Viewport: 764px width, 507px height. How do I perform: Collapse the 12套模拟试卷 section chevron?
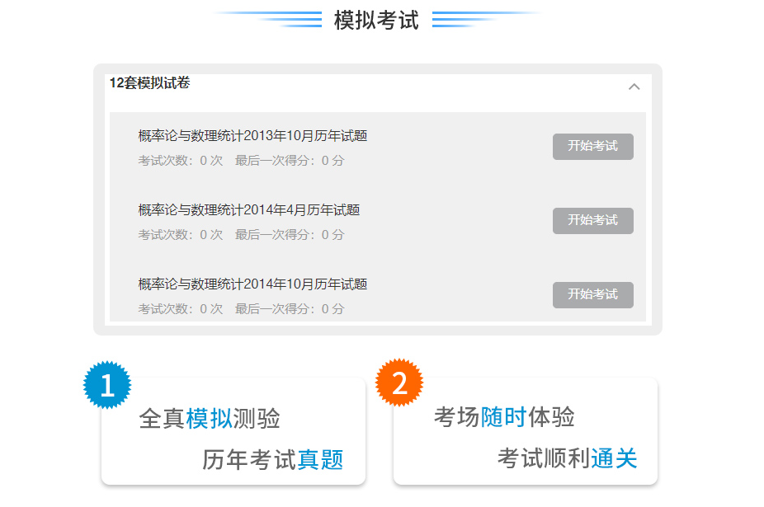634,87
